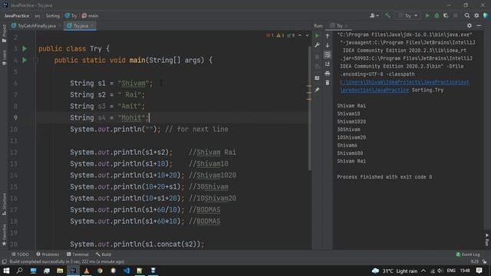
Task: Select the Try.java editor tab
Action: pos(80,26)
